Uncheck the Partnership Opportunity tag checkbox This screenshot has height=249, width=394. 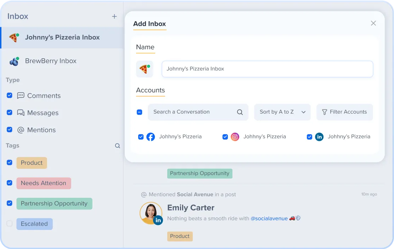[x=10, y=203]
